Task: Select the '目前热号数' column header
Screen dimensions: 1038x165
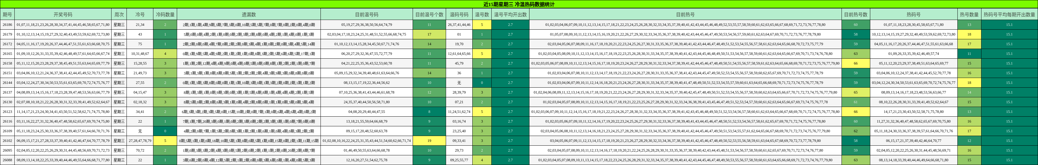Action: coord(856,14)
